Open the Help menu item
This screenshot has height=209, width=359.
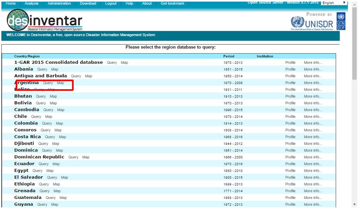coord(129,4)
